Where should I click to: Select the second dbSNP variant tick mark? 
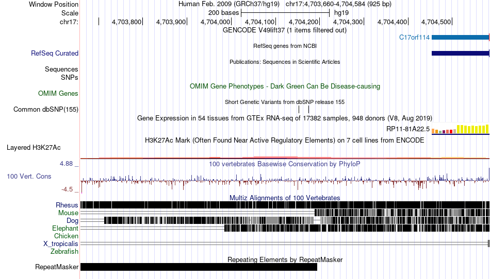pyautogui.click(x=308, y=110)
